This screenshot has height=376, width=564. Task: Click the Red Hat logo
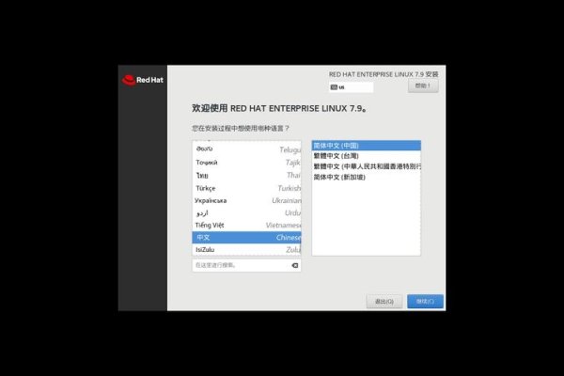coord(143,80)
